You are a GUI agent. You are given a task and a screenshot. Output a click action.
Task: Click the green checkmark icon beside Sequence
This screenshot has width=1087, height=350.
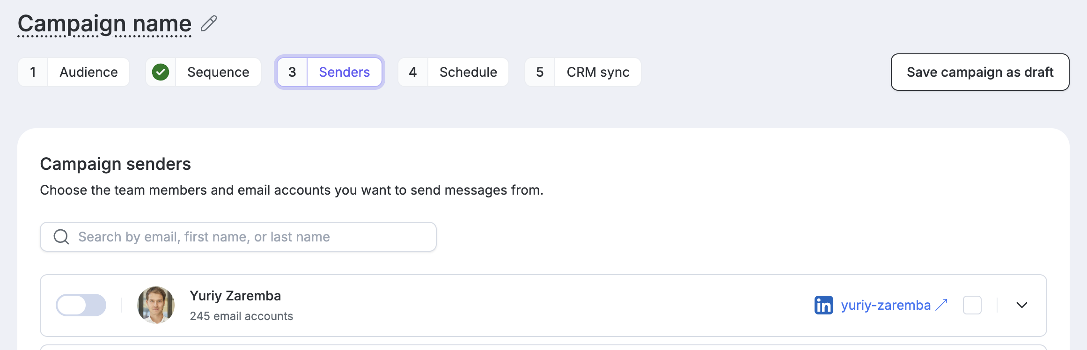161,72
